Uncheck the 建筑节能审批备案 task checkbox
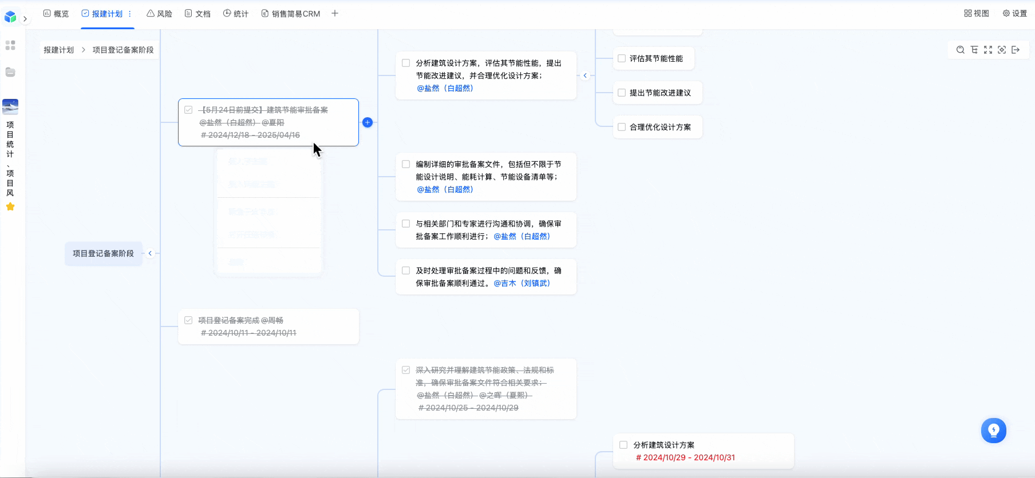Viewport: 1035px width, 478px height. tap(188, 110)
